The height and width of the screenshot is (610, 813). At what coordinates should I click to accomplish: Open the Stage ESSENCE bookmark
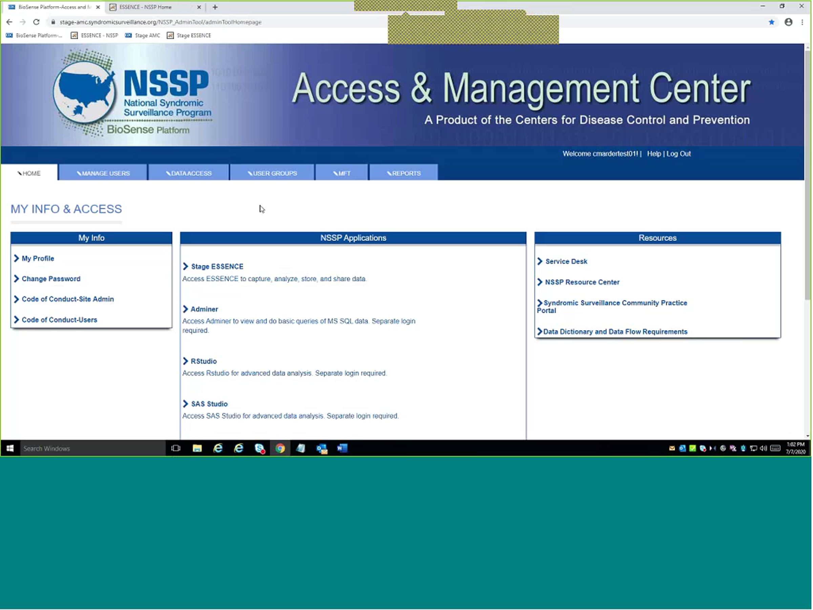[x=189, y=35]
